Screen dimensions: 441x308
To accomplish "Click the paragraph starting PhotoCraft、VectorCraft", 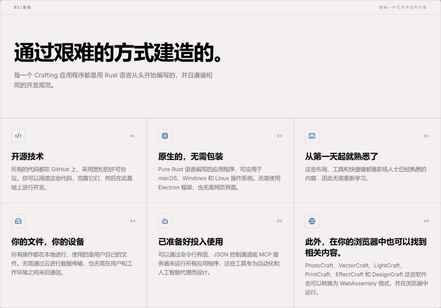I will pyautogui.click(x=367, y=279).
